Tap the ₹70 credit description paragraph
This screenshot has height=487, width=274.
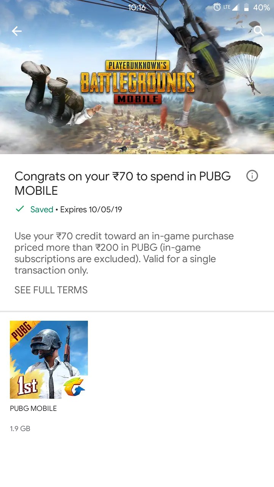pos(124,253)
